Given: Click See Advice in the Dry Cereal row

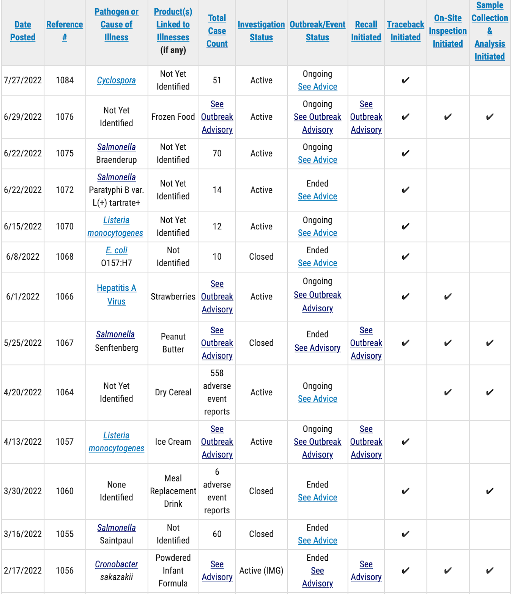Looking at the screenshot, I should [x=317, y=399].
